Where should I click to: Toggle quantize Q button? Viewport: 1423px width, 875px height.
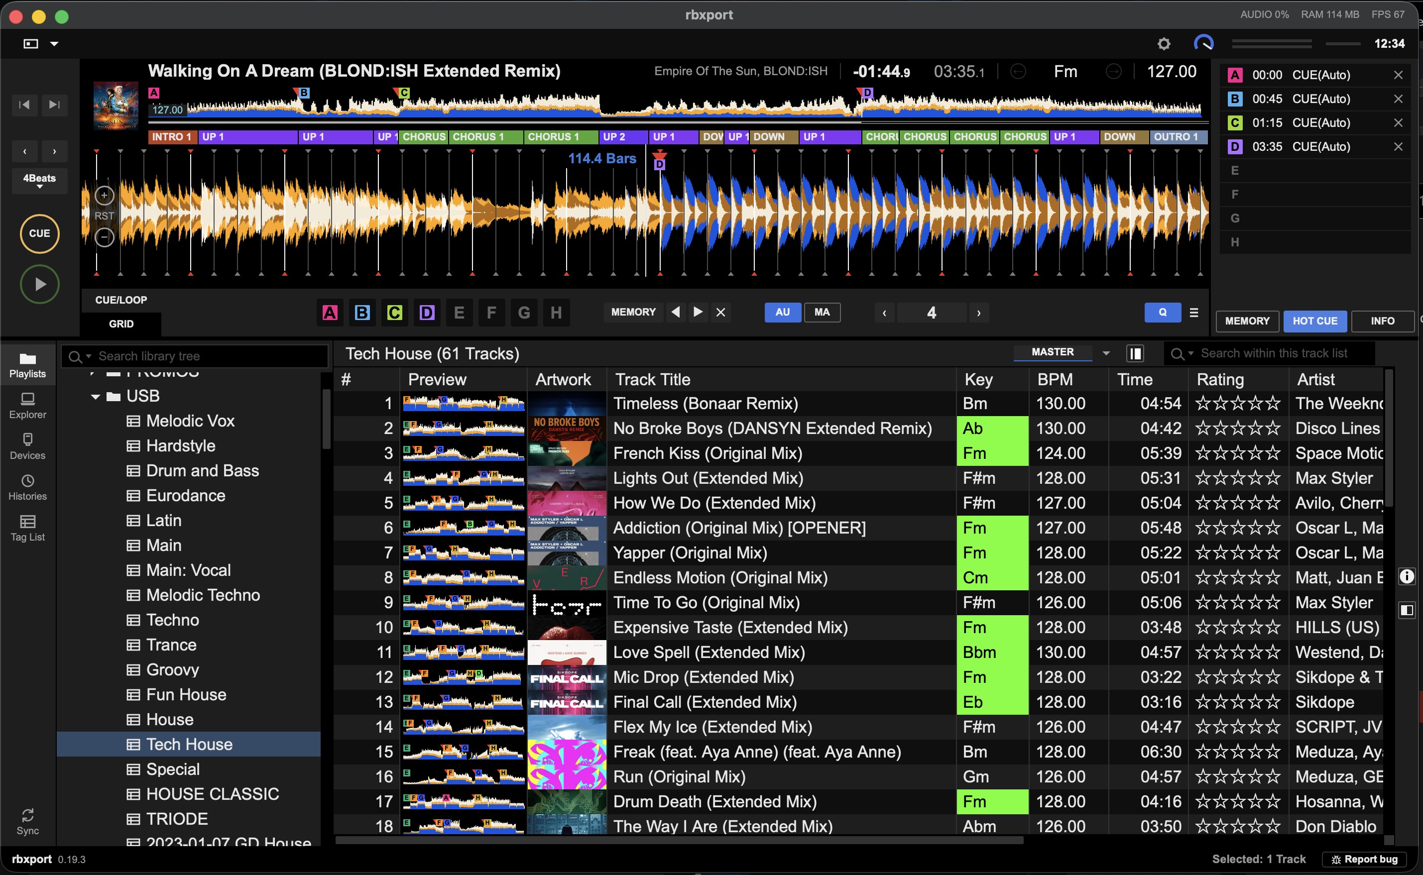click(x=1163, y=313)
